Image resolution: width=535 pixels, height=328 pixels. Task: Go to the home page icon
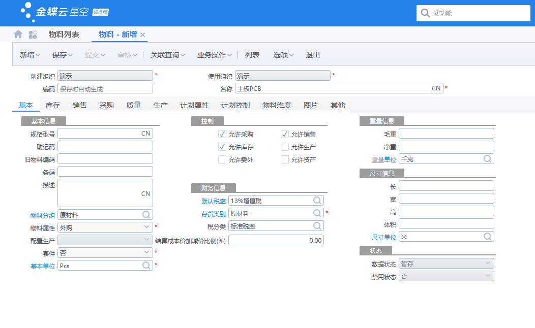(18, 35)
